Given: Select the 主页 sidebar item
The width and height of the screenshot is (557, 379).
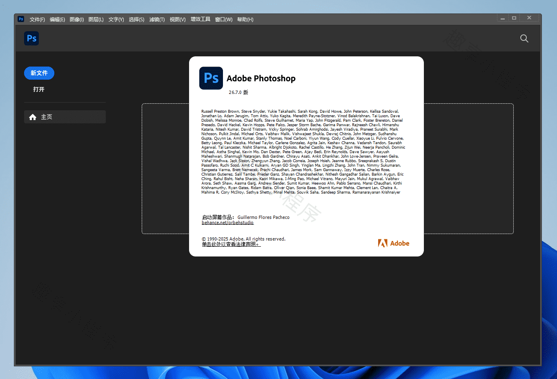Looking at the screenshot, I should (x=65, y=117).
